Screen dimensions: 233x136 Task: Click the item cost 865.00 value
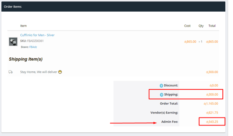point(190,41)
